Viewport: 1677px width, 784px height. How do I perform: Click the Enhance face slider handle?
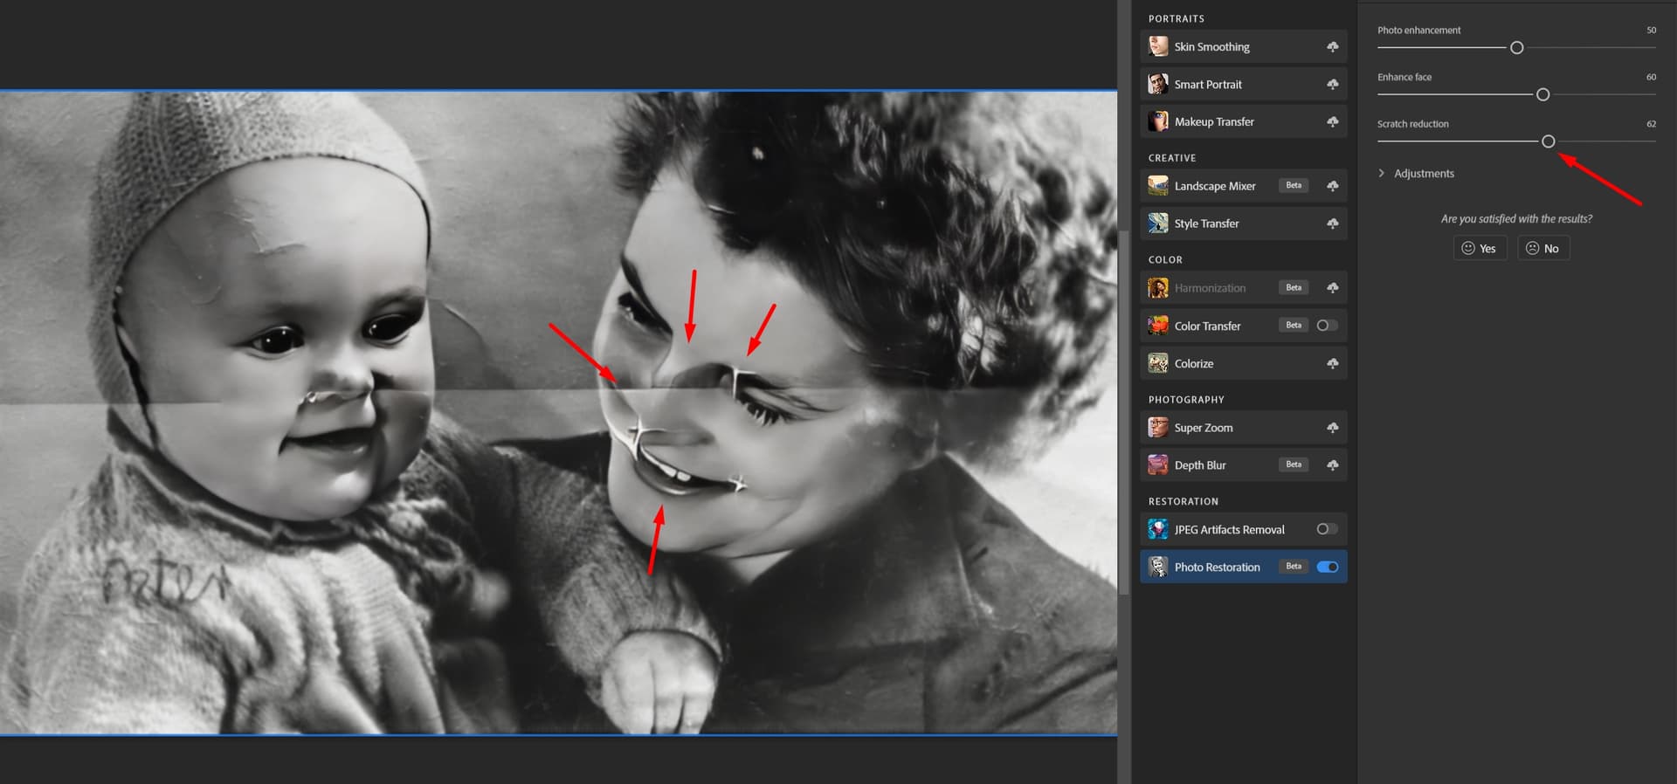point(1542,94)
